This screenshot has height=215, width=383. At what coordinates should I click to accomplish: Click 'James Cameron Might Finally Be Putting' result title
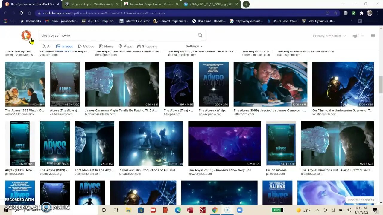point(121,110)
